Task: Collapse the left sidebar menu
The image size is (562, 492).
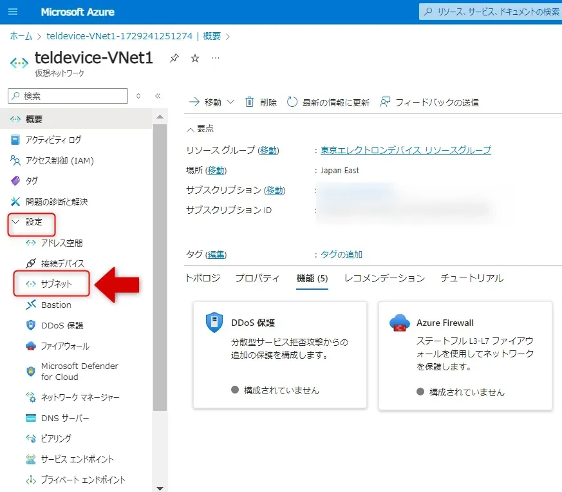Action: tap(158, 96)
